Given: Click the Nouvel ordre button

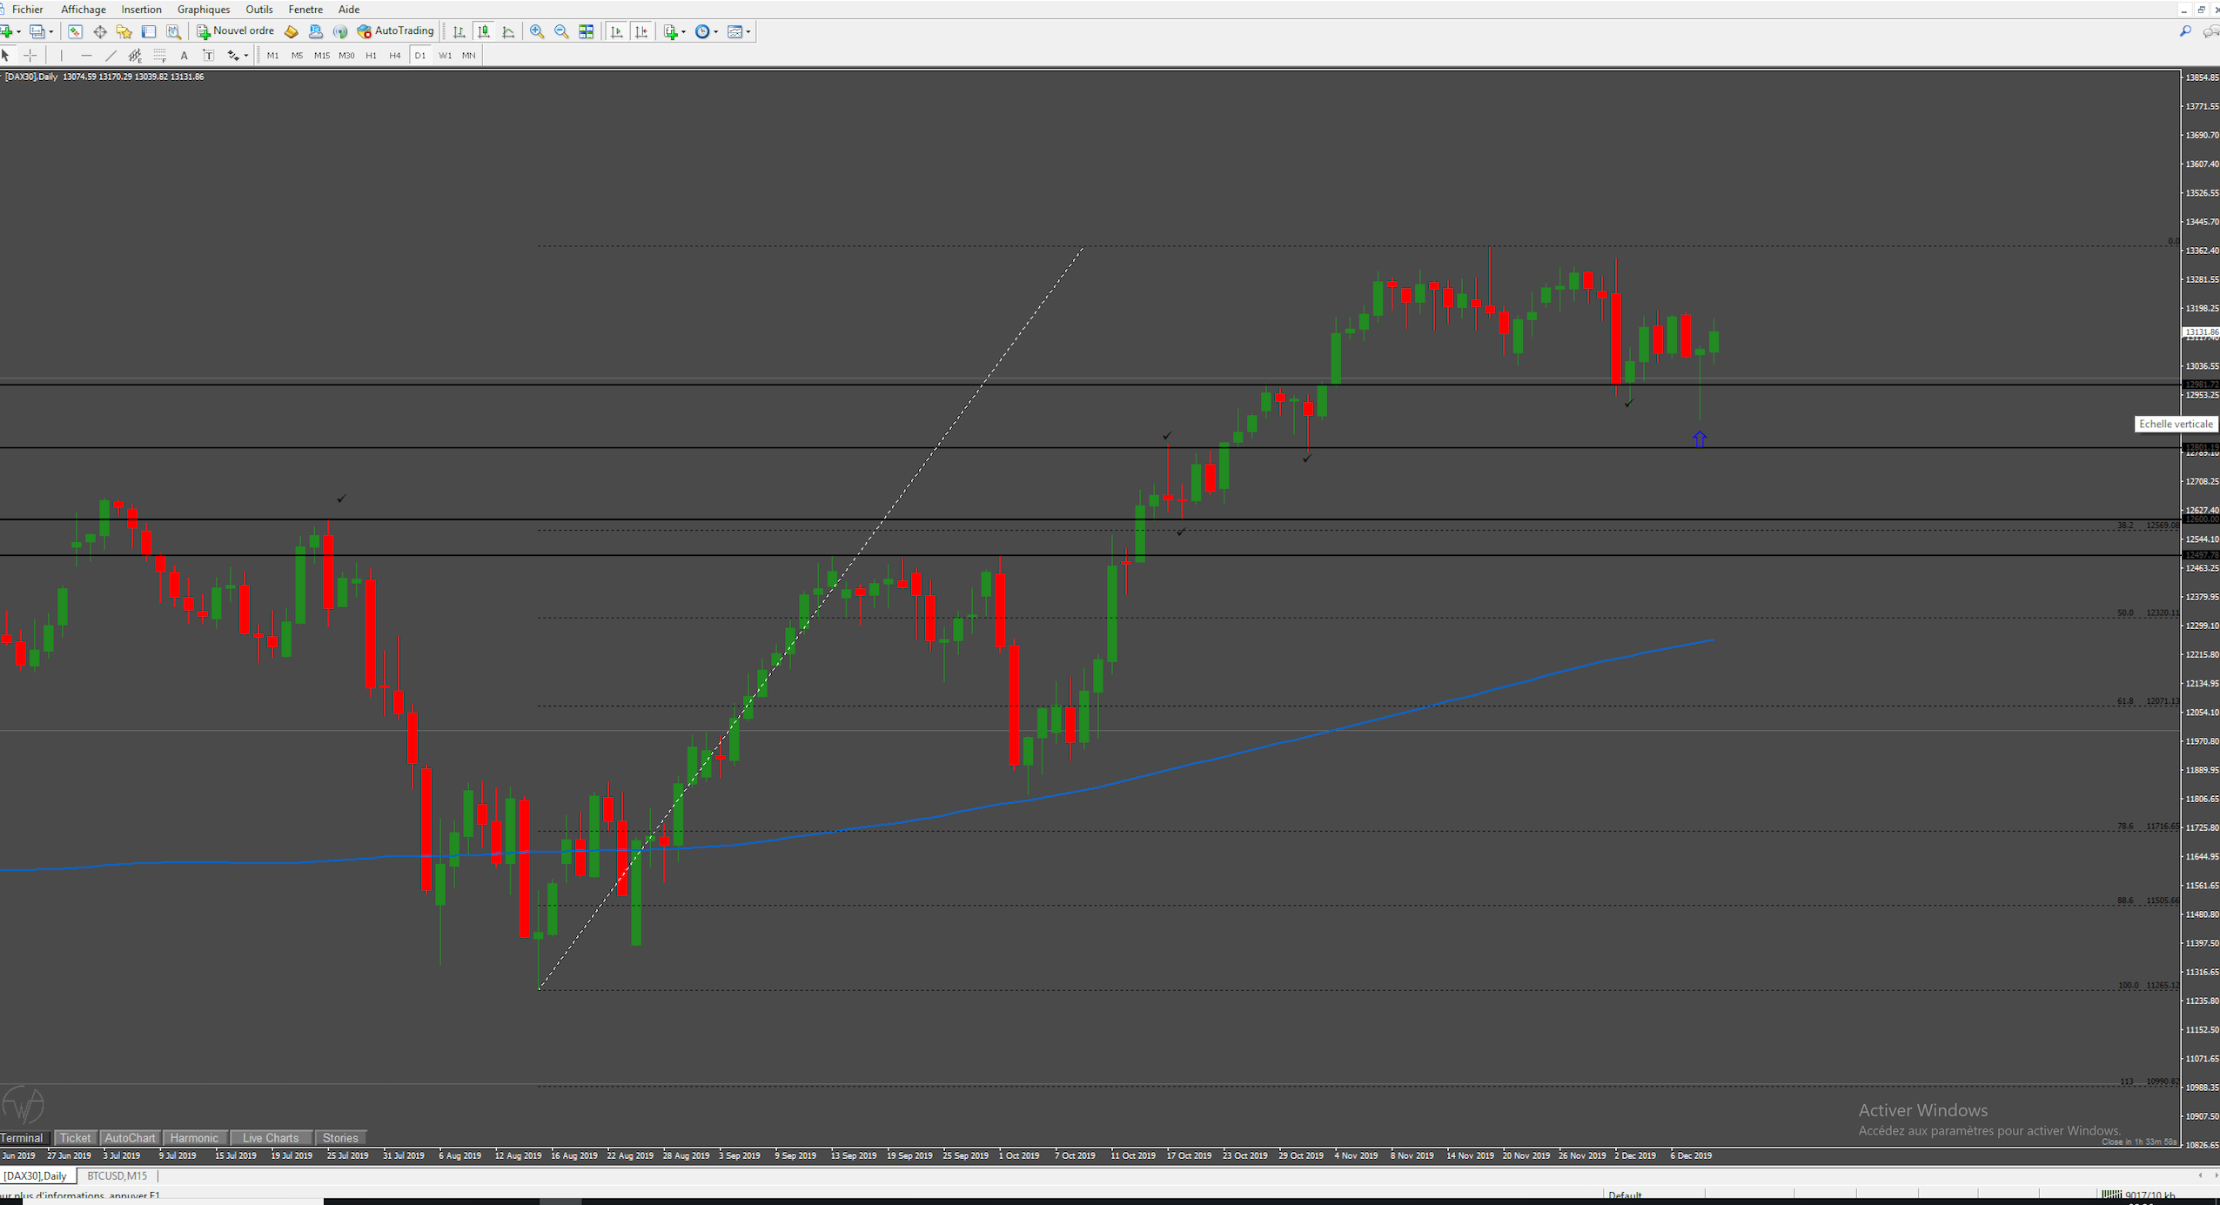Looking at the screenshot, I should pyautogui.click(x=236, y=31).
